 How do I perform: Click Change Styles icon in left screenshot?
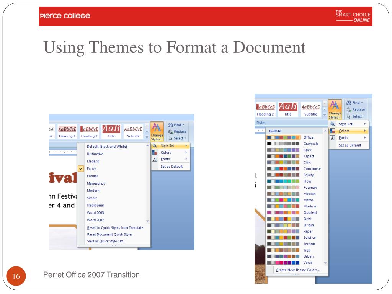click(x=157, y=132)
